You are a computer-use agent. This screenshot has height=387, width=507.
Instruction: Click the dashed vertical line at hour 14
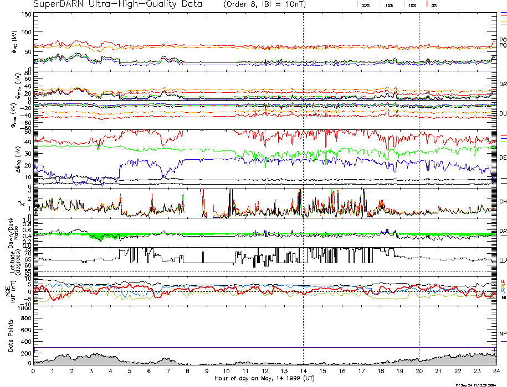[x=303, y=166]
